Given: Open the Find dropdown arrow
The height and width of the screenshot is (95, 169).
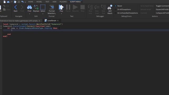Looking at the screenshot, I should [x=29, y=14].
